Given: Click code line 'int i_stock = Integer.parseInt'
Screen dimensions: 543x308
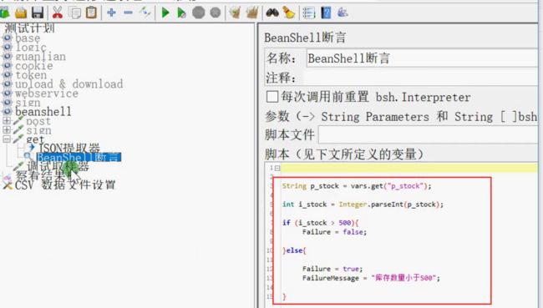Looking at the screenshot, I should click(x=363, y=204).
